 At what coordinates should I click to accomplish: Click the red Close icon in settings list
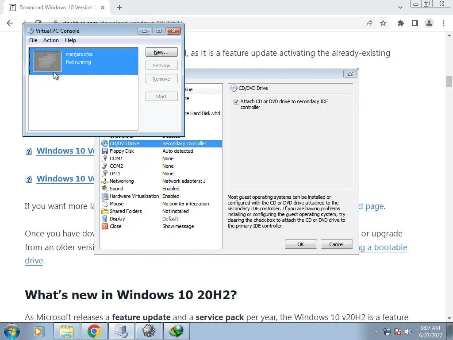pyautogui.click(x=105, y=226)
